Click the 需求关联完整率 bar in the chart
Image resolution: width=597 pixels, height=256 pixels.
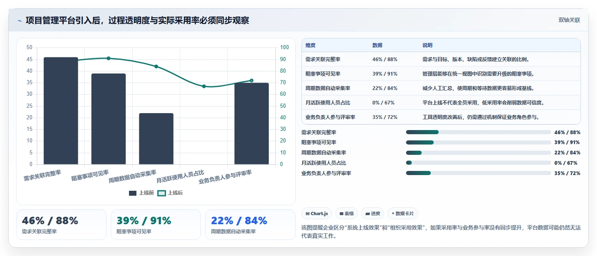[61, 111]
